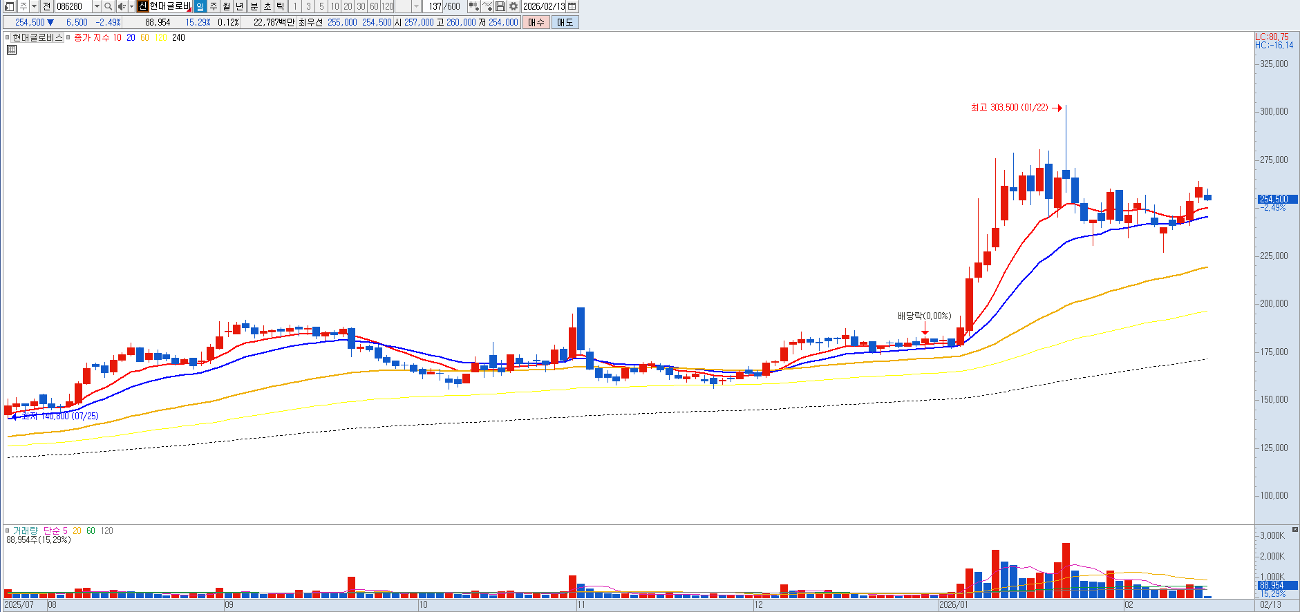This screenshot has width=1300, height=612.
Task: Toggle the small box beside 현대글로비스 label
Action: (x=8, y=38)
